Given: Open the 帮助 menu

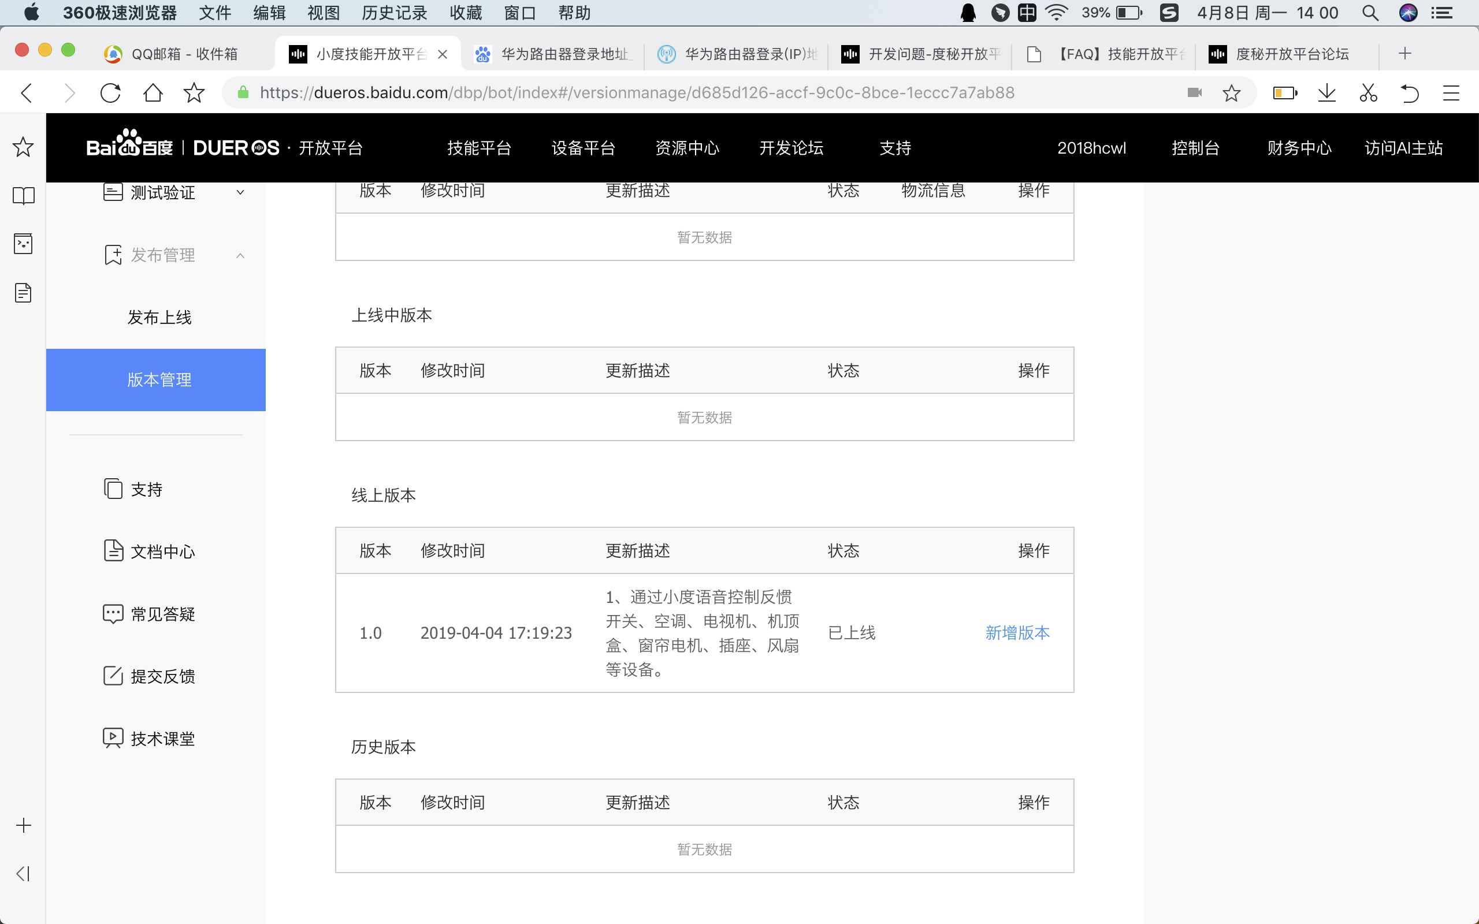Looking at the screenshot, I should [x=574, y=13].
